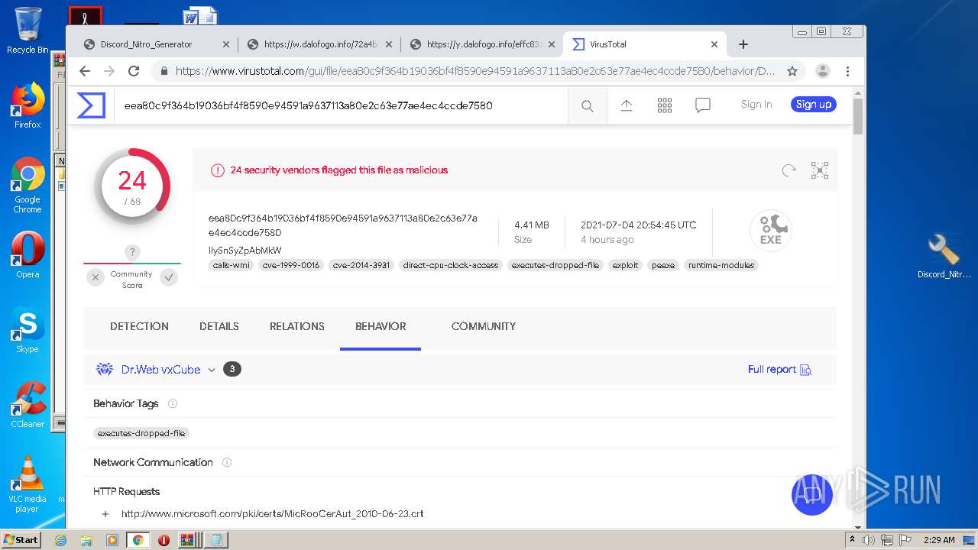Click the Behavior Tags info icon
This screenshot has width=978, height=550.
[x=173, y=403]
